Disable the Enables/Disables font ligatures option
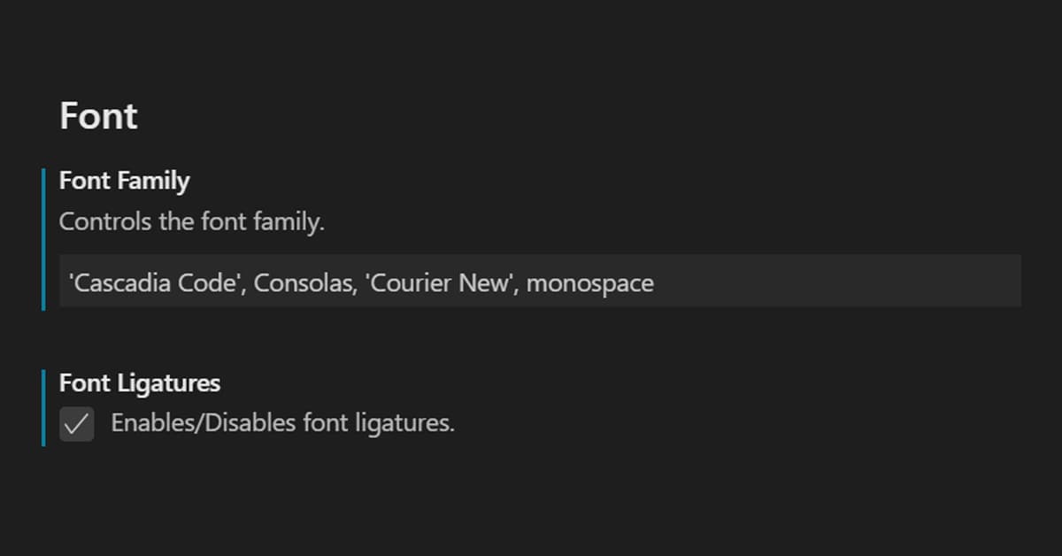The height and width of the screenshot is (556, 1062). tap(76, 423)
